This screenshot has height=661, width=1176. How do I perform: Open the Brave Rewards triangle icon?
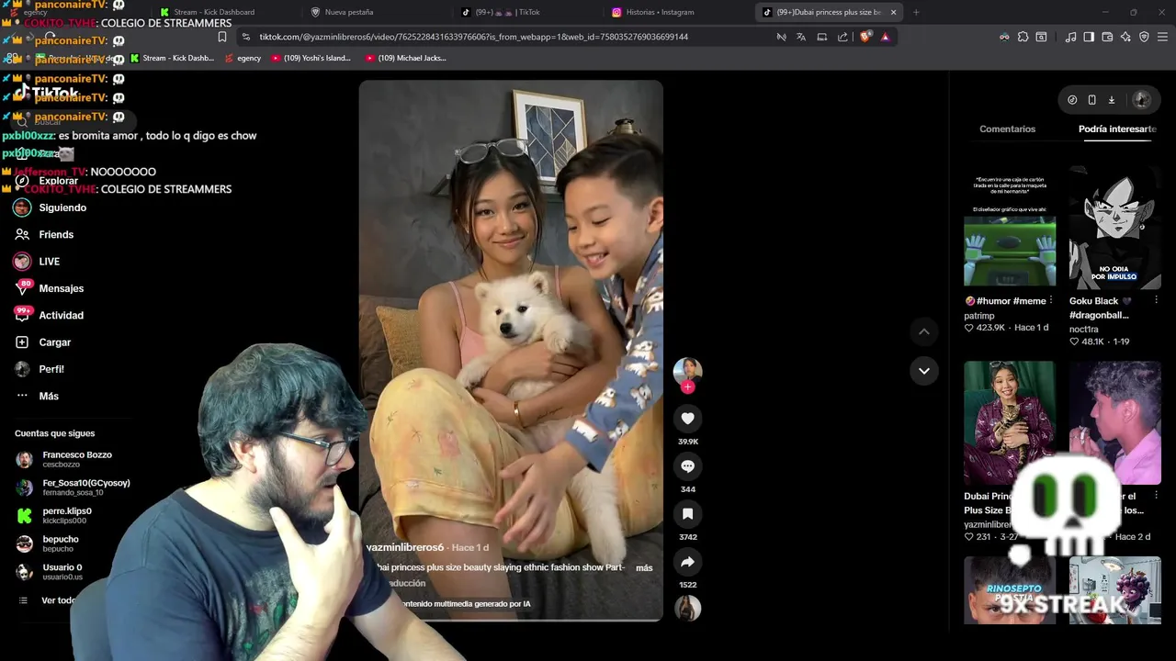(x=885, y=37)
